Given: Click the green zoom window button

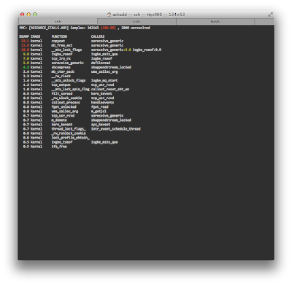Looking at the screenshot, I should 35,15.
